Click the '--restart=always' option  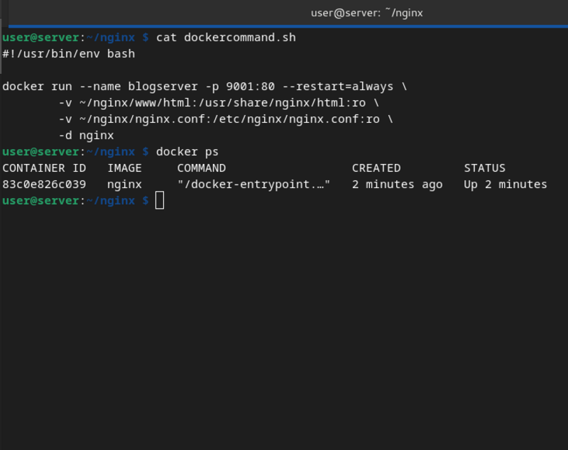[x=338, y=87]
